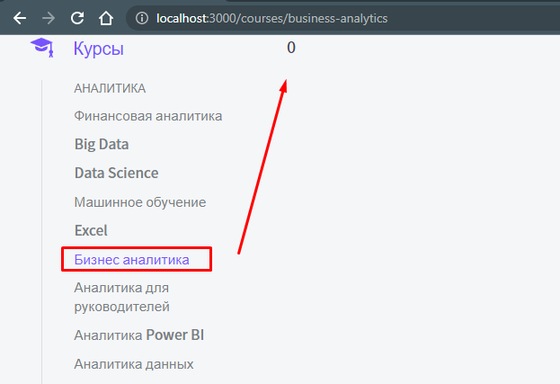The height and width of the screenshot is (384, 560).
Task: View site information for localhost
Action: tap(142, 18)
